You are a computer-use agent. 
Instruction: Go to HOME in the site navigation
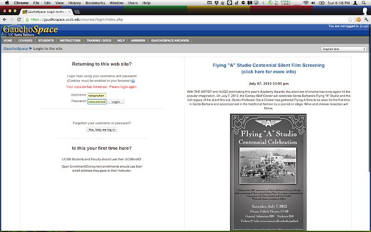[x=8, y=41]
